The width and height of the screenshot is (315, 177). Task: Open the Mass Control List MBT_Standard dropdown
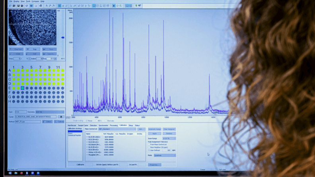[117, 129]
